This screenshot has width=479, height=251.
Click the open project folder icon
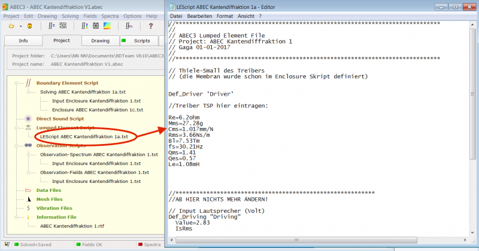[11, 26]
